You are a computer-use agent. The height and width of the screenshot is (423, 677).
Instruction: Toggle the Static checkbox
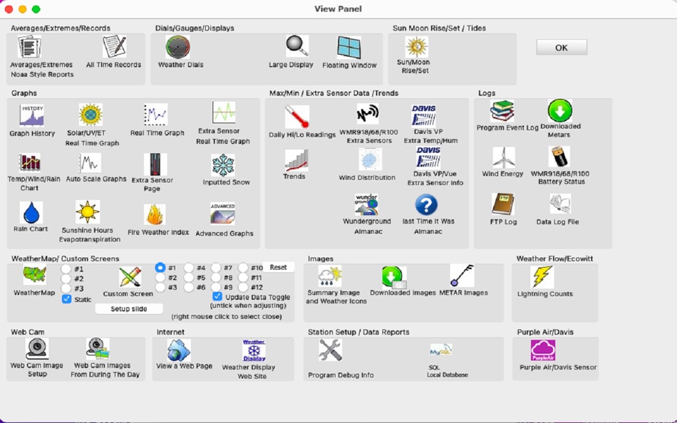coord(66,298)
